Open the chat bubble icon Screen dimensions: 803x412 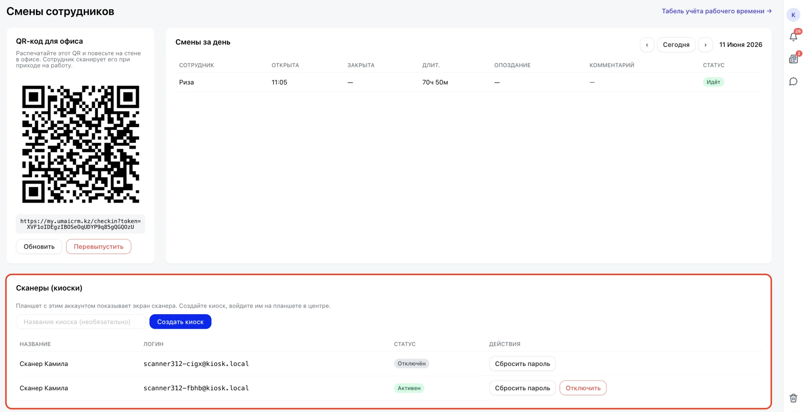(793, 81)
